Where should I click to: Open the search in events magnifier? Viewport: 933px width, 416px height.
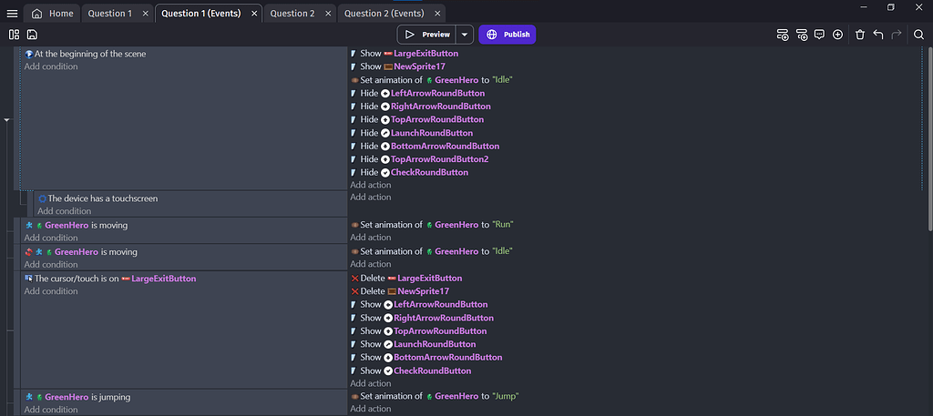918,35
